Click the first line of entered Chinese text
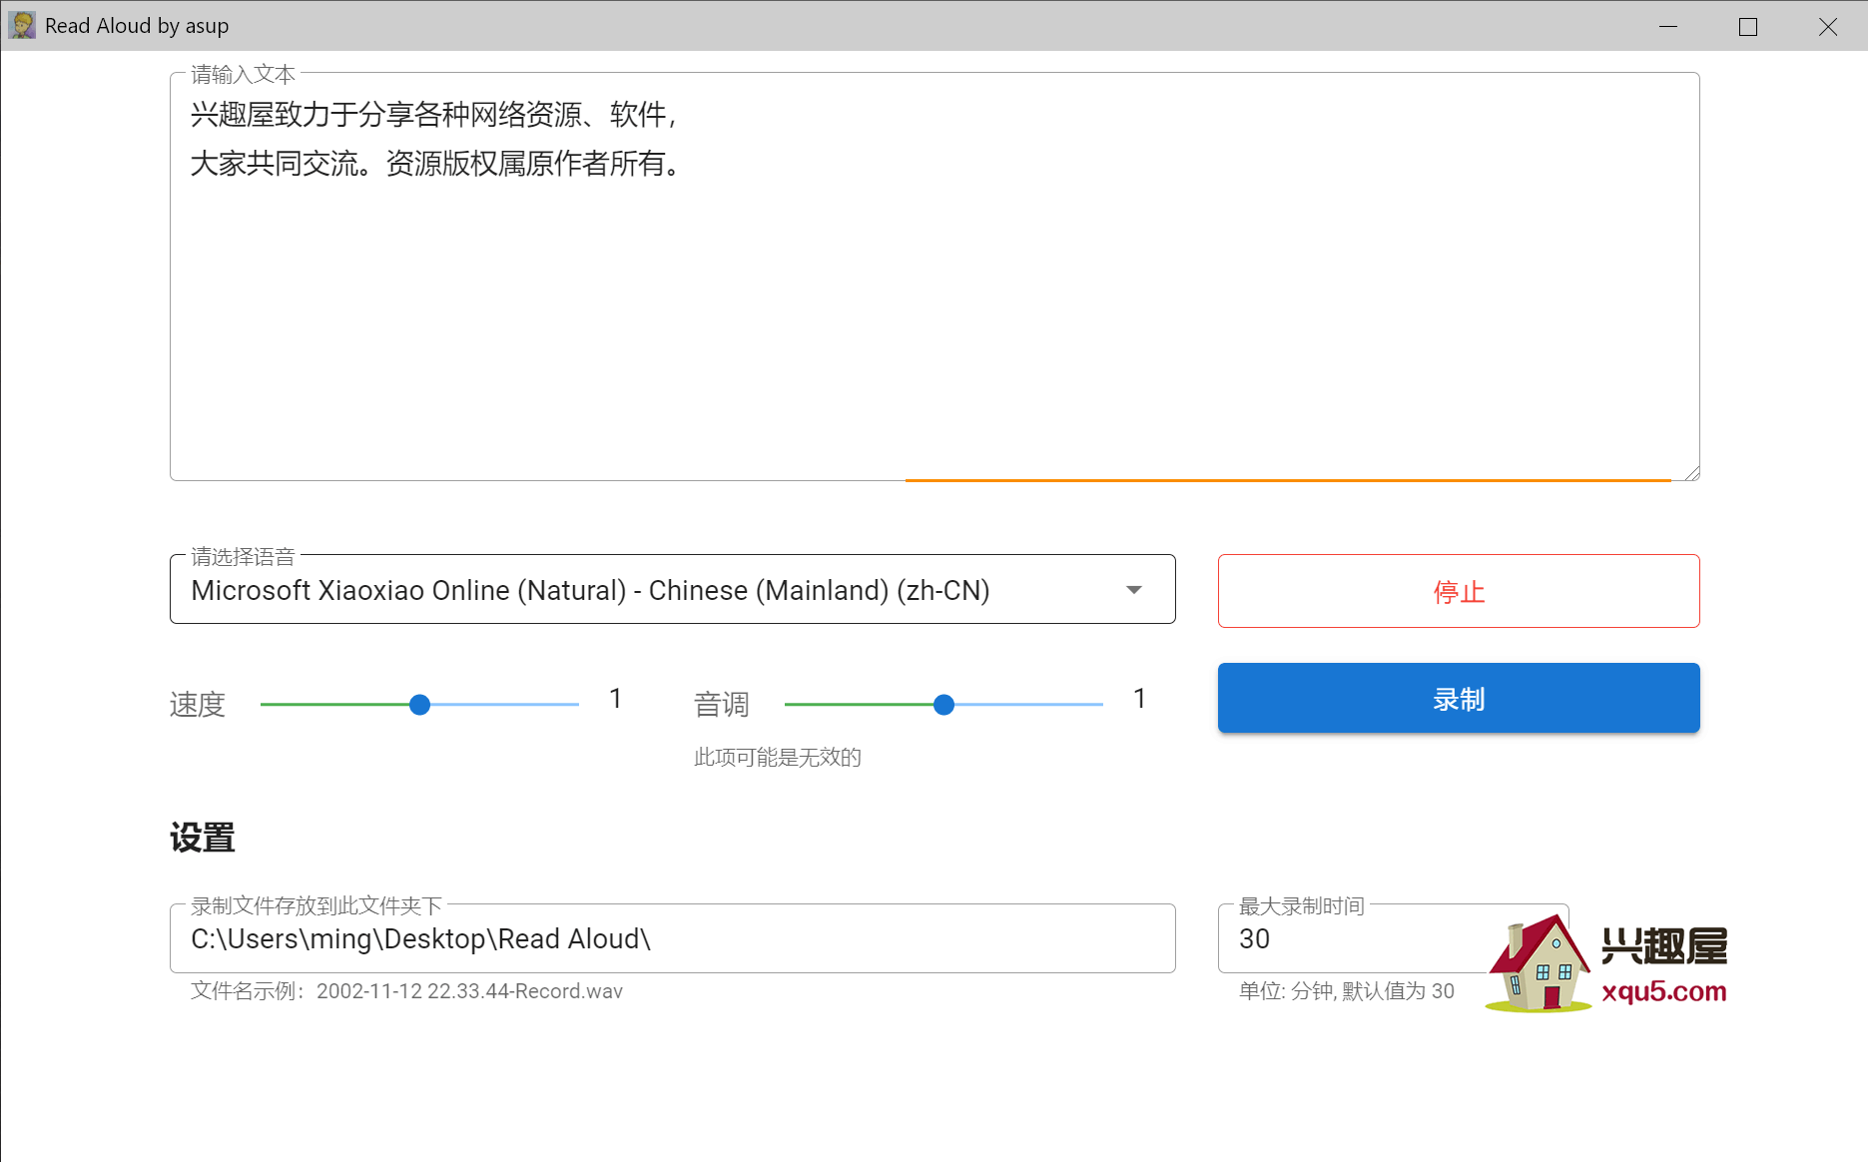The height and width of the screenshot is (1162, 1868). 434,115
